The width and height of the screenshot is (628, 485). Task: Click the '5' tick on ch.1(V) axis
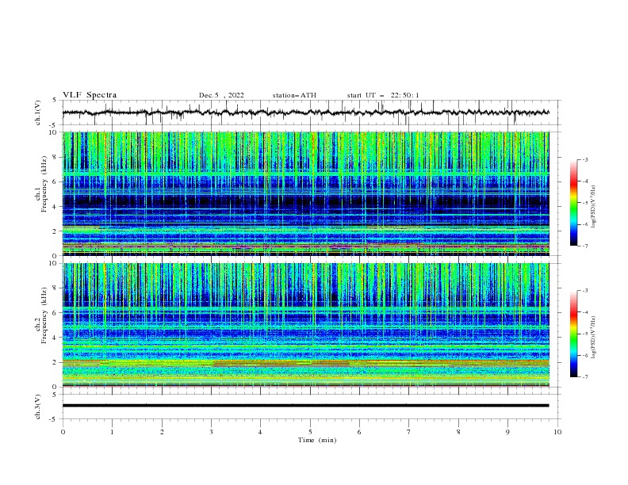click(x=56, y=101)
